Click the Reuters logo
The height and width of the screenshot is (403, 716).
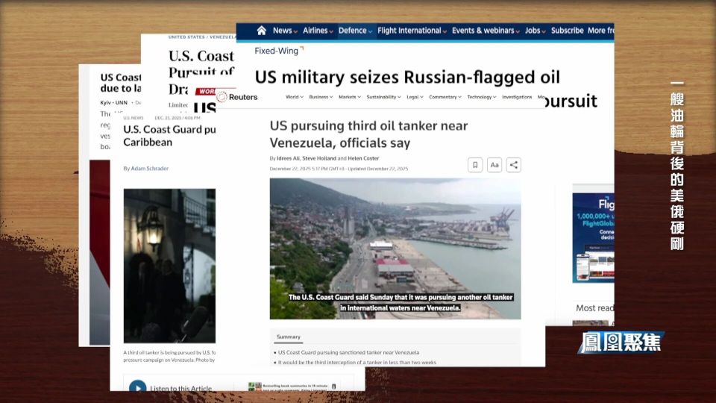[237, 97]
